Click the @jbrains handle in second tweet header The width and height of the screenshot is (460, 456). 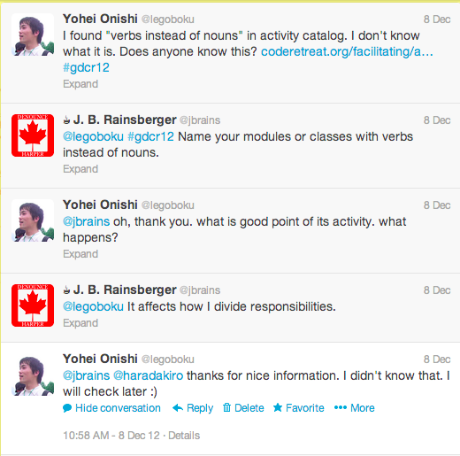coord(200,120)
